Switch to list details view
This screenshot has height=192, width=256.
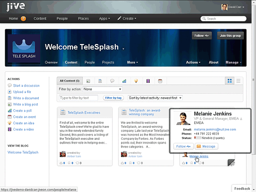[x=238, y=81]
